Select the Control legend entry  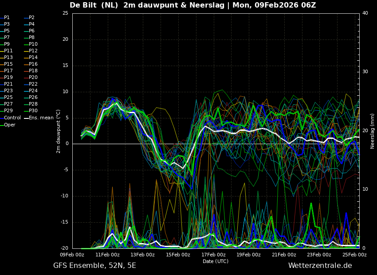pyautogui.click(x=12, y=118)
